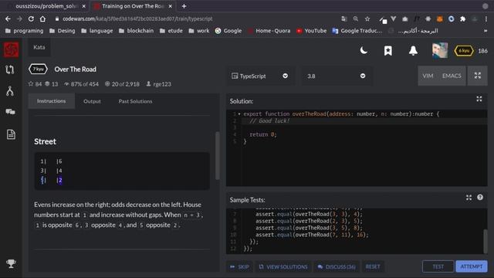
Task: Open the Home - Quora bookmark
Action: point(269,31)
